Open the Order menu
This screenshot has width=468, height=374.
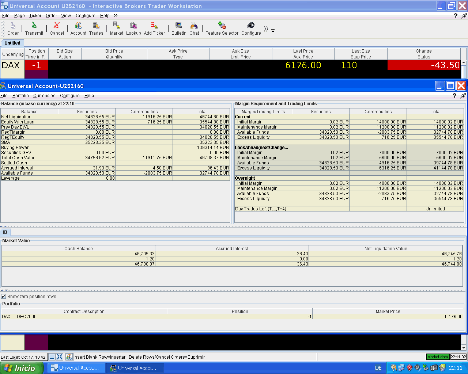[x=51, y=16]
